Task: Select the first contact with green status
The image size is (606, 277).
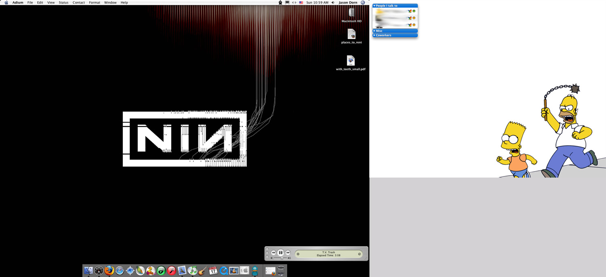Action: click(x=395, y=11)
